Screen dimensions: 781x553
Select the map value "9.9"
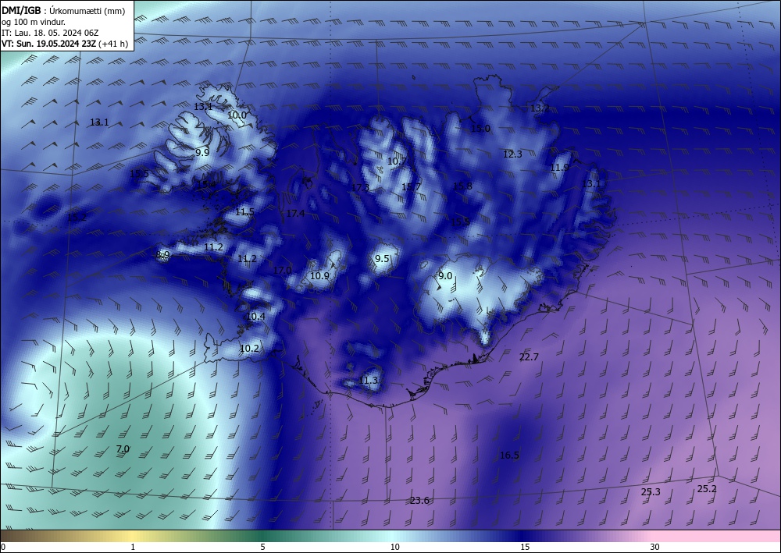[x=202, y=153]
